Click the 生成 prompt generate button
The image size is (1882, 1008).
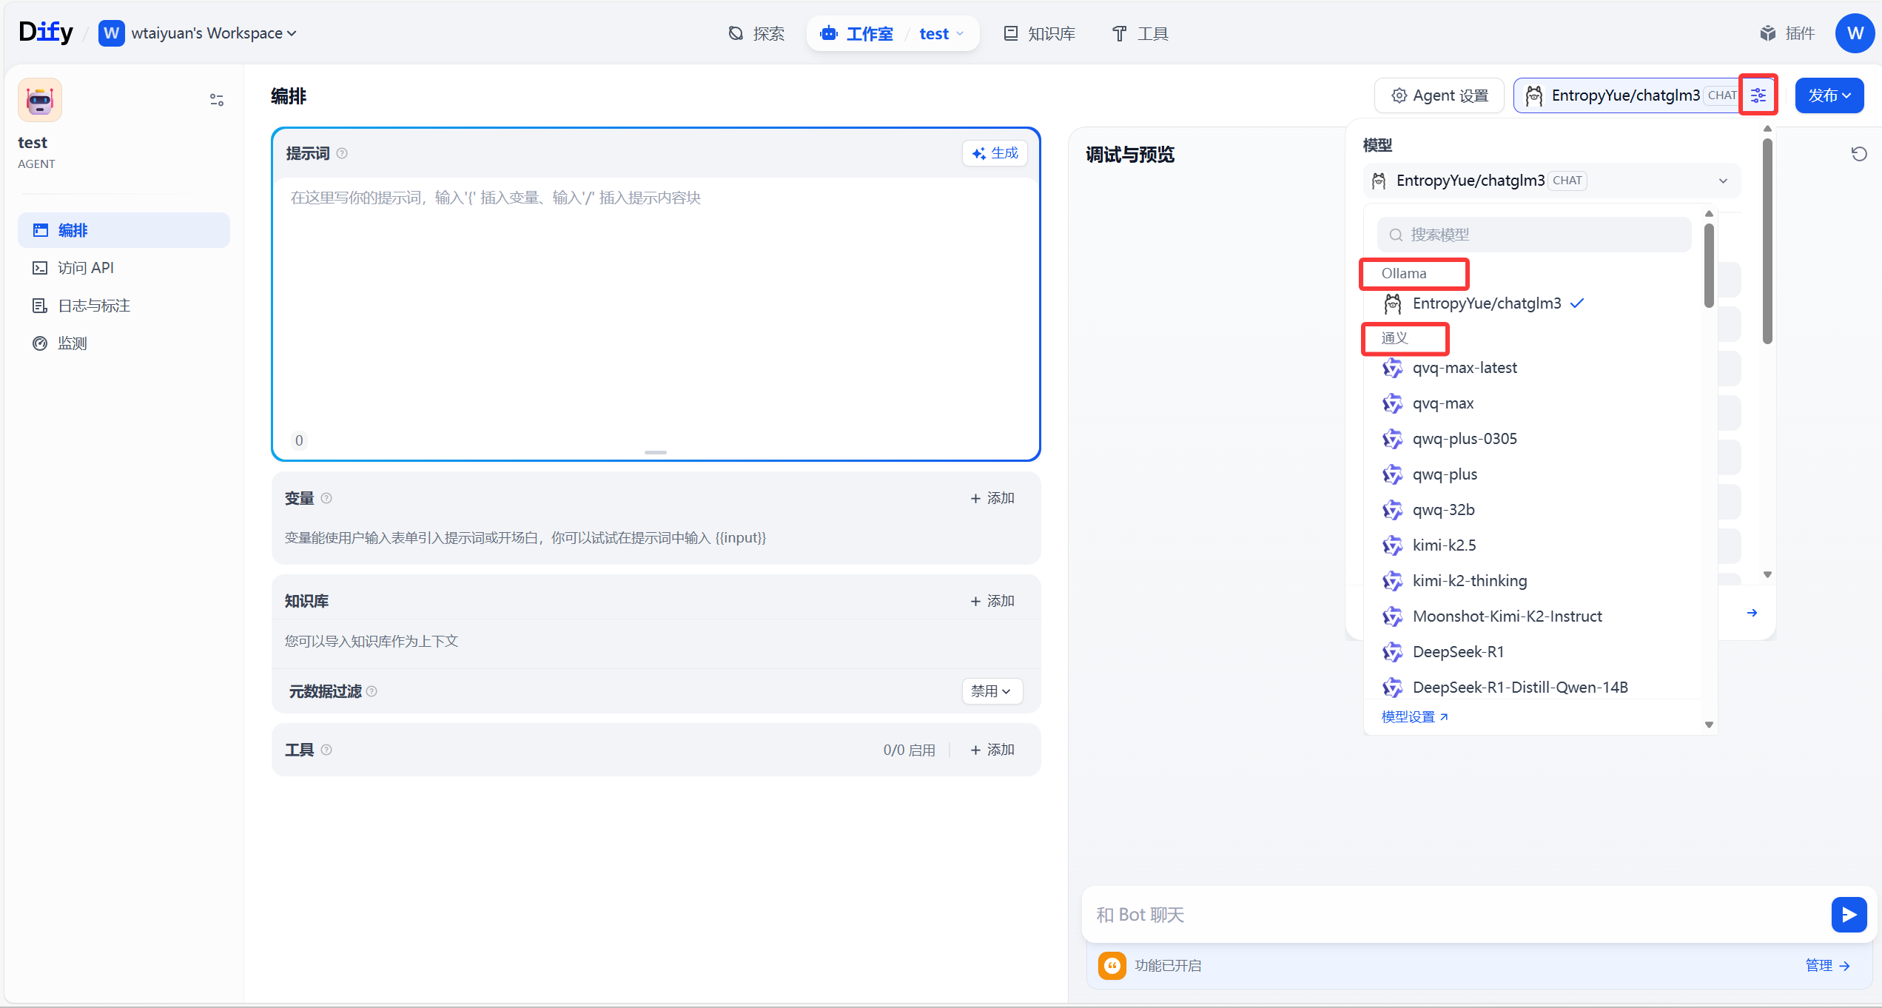995,153
